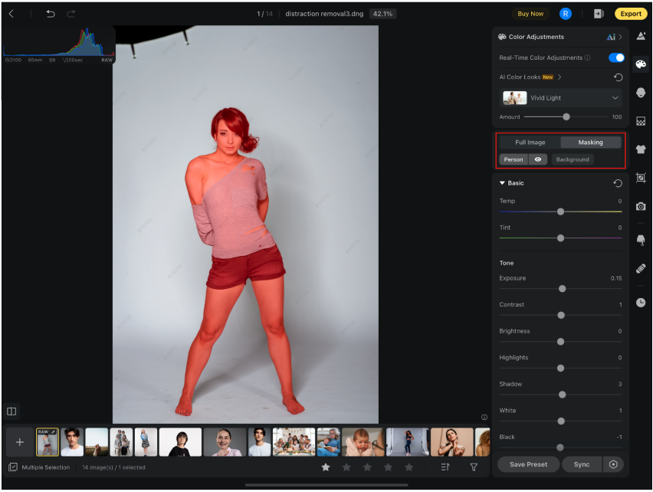Collapse the Basic section
Screen dimensions: 653x492
click(x=502, y=183)
